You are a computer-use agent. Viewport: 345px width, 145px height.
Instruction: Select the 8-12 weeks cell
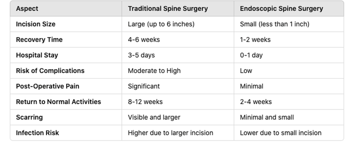tap(145, 102)
